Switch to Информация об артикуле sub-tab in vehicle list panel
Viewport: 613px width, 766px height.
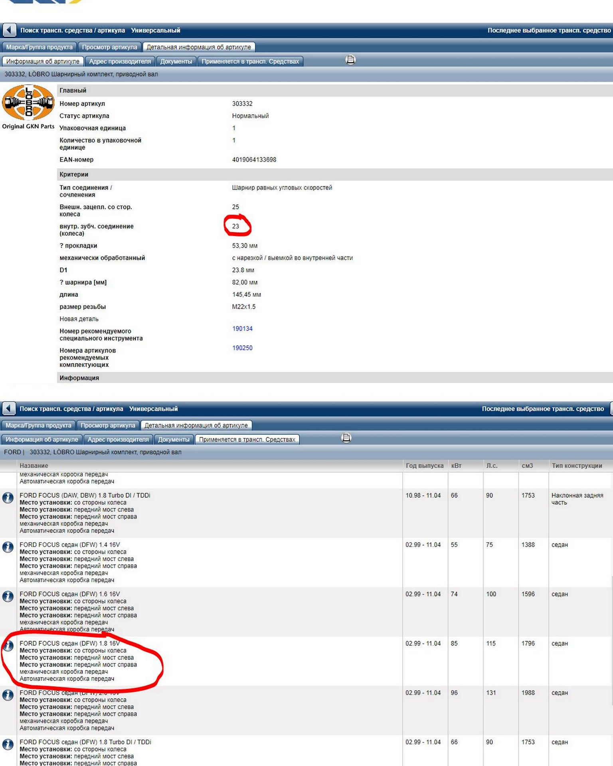pos(42,440)
